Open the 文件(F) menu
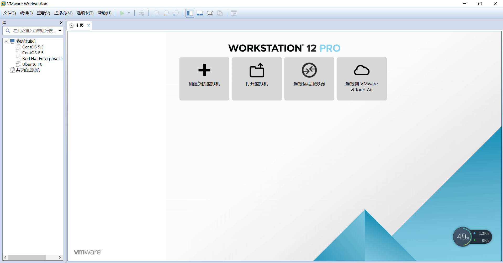 [10, 13]
